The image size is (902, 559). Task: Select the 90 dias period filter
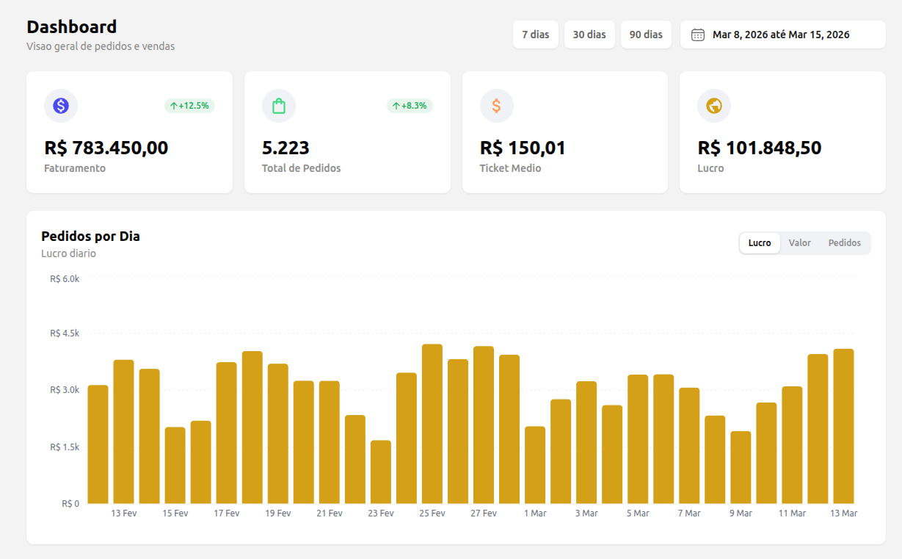(646, 35)
